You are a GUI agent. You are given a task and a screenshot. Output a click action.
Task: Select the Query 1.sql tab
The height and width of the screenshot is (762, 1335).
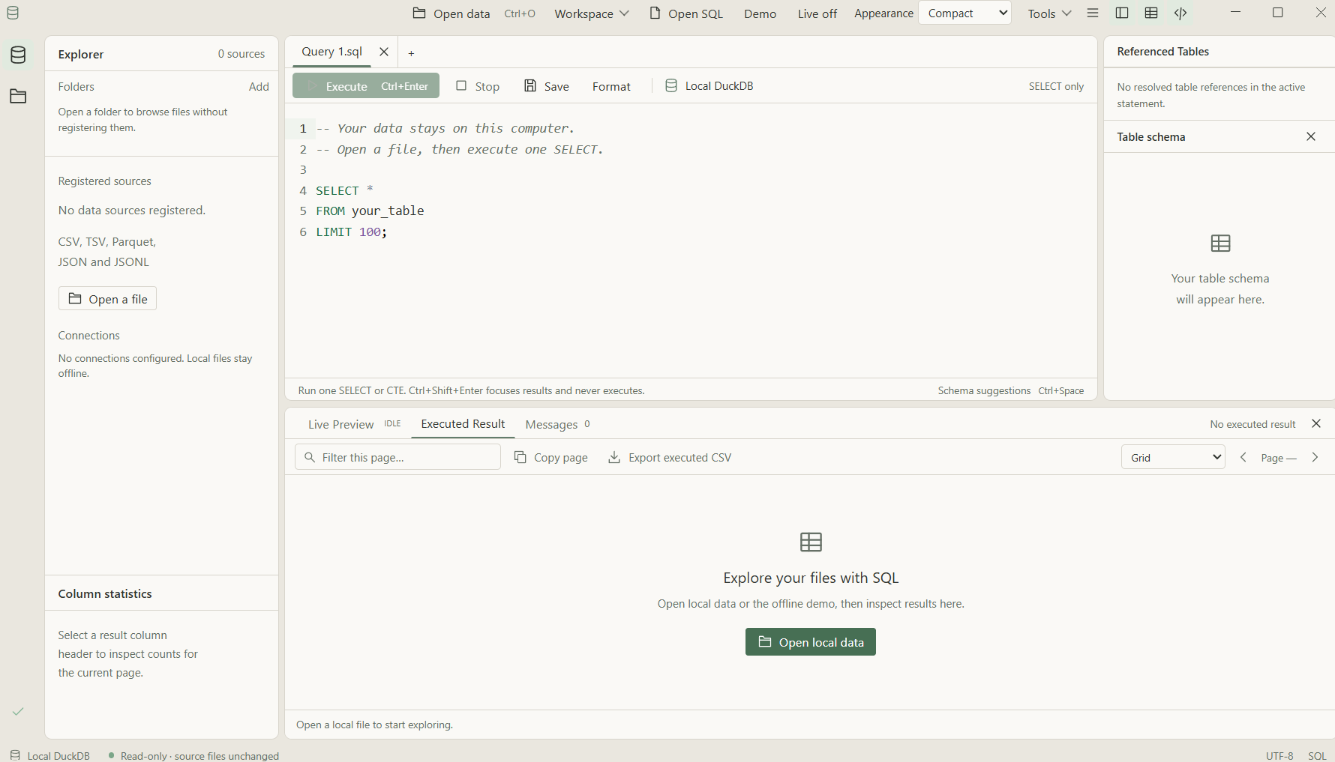[x=331, y=52]
